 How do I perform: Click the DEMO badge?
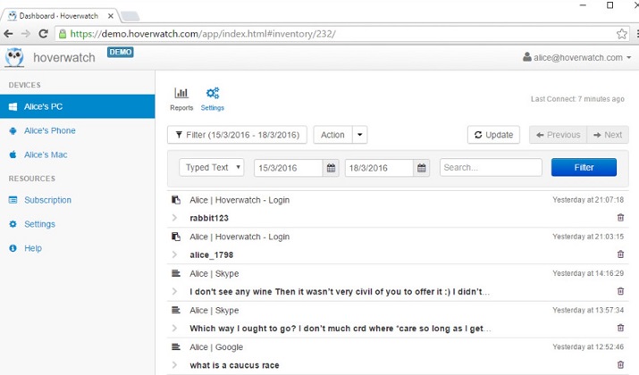(x=121, y=52)
